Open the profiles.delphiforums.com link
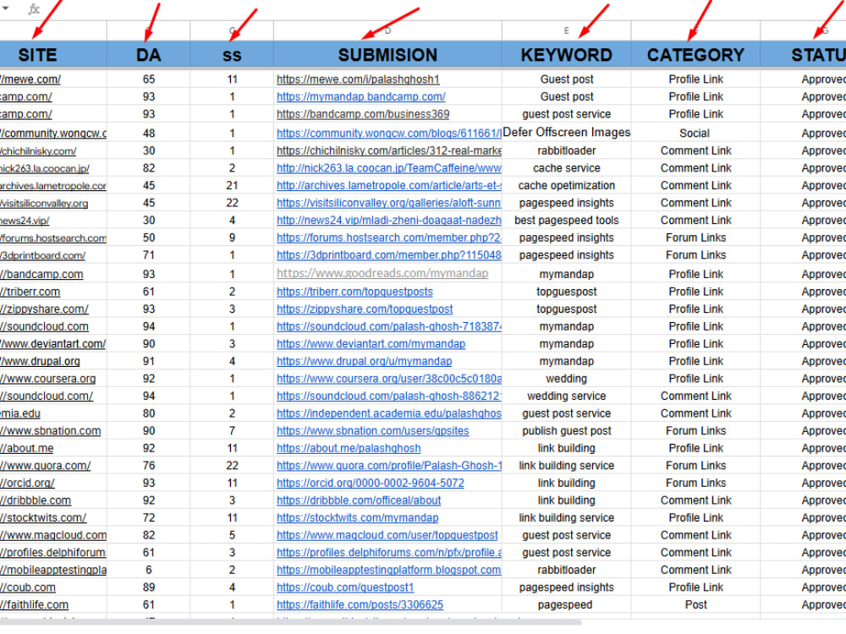 coord(389,553)
